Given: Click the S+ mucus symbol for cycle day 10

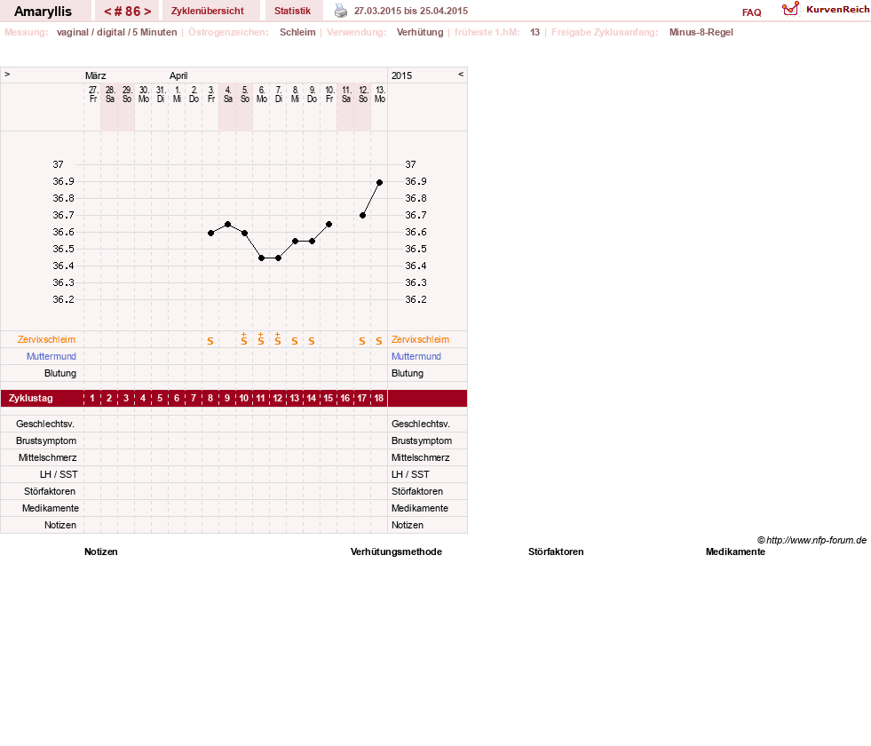Looking at the screenshot, I should point(244,339).
